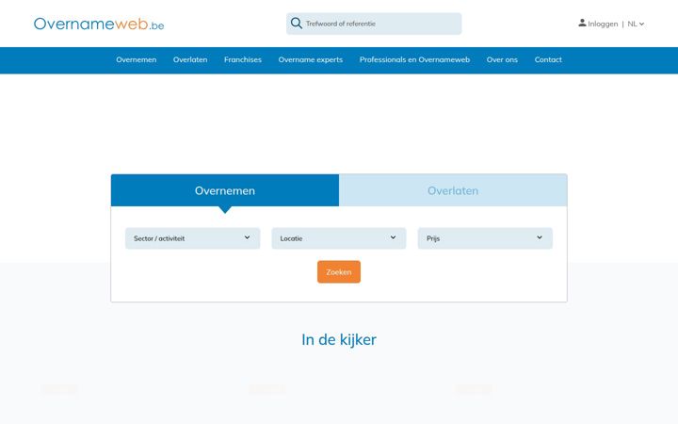Viewport: 678px width, 424px height.
Task: Open the Franchises menu item
Action: tap(243, 59)
